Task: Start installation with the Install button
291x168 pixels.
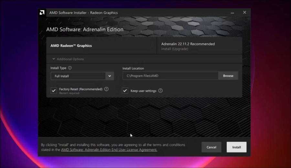Action: pyautogui.click(x=236, y=147)
